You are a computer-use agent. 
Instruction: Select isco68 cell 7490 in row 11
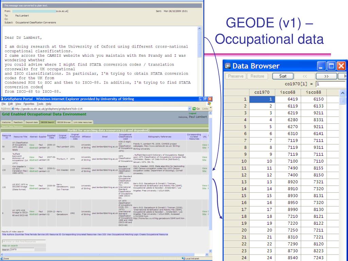(288, 168)
